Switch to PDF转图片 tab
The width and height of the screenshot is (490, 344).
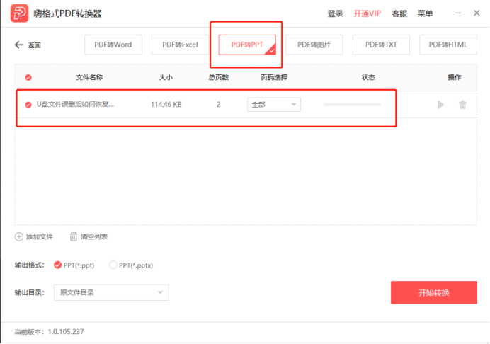(314, 45)
